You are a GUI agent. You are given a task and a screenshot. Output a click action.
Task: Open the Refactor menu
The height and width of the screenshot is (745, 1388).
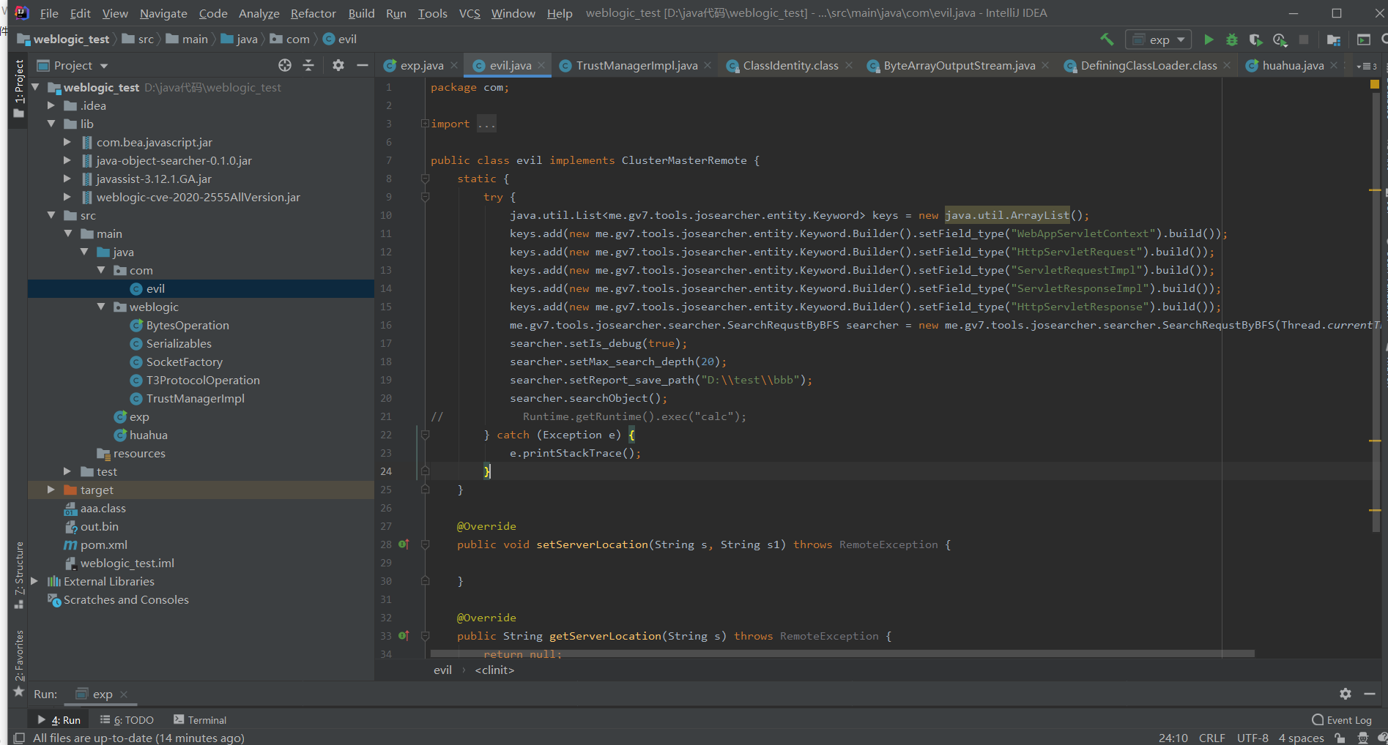[x=313, y=13]
